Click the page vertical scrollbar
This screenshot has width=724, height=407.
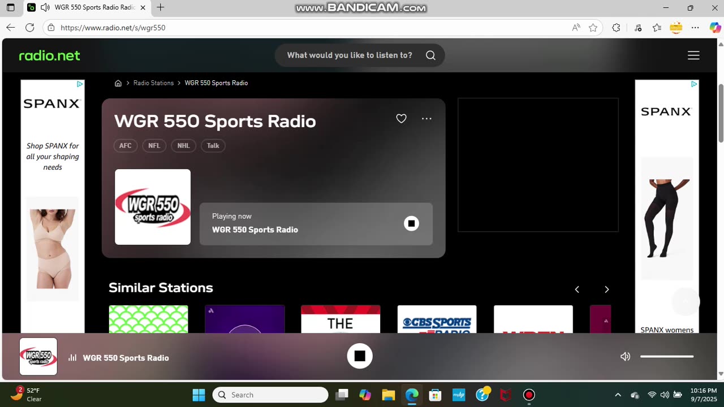(x=721, y=113)
